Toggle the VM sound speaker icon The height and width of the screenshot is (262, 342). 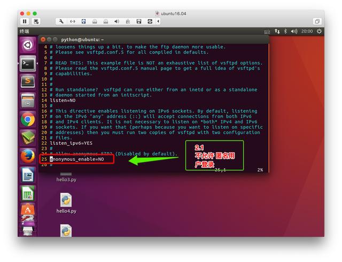click(x=116, y=21)
